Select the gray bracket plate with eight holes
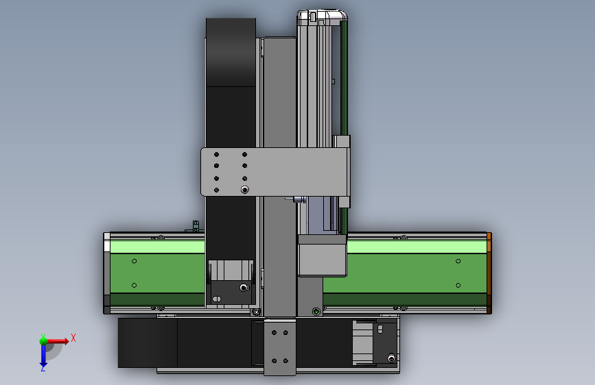Viewport: 595px width, 385px height. point(274,172)
